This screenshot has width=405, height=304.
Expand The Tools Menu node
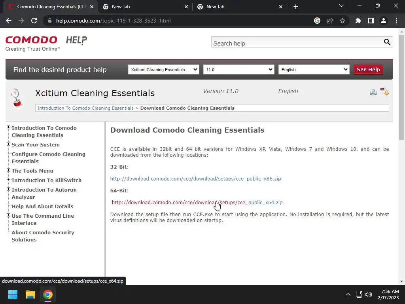click(8, 170)
